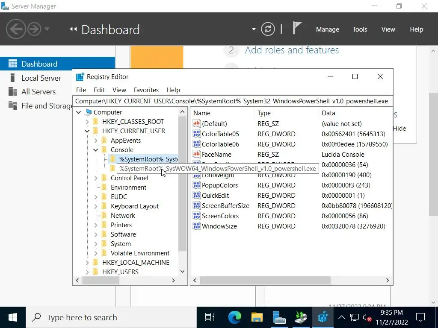Collapse the HKEY_CURRENT_USER key
The width and height of the screenshot is (438, 328).
tap(87, 131)
